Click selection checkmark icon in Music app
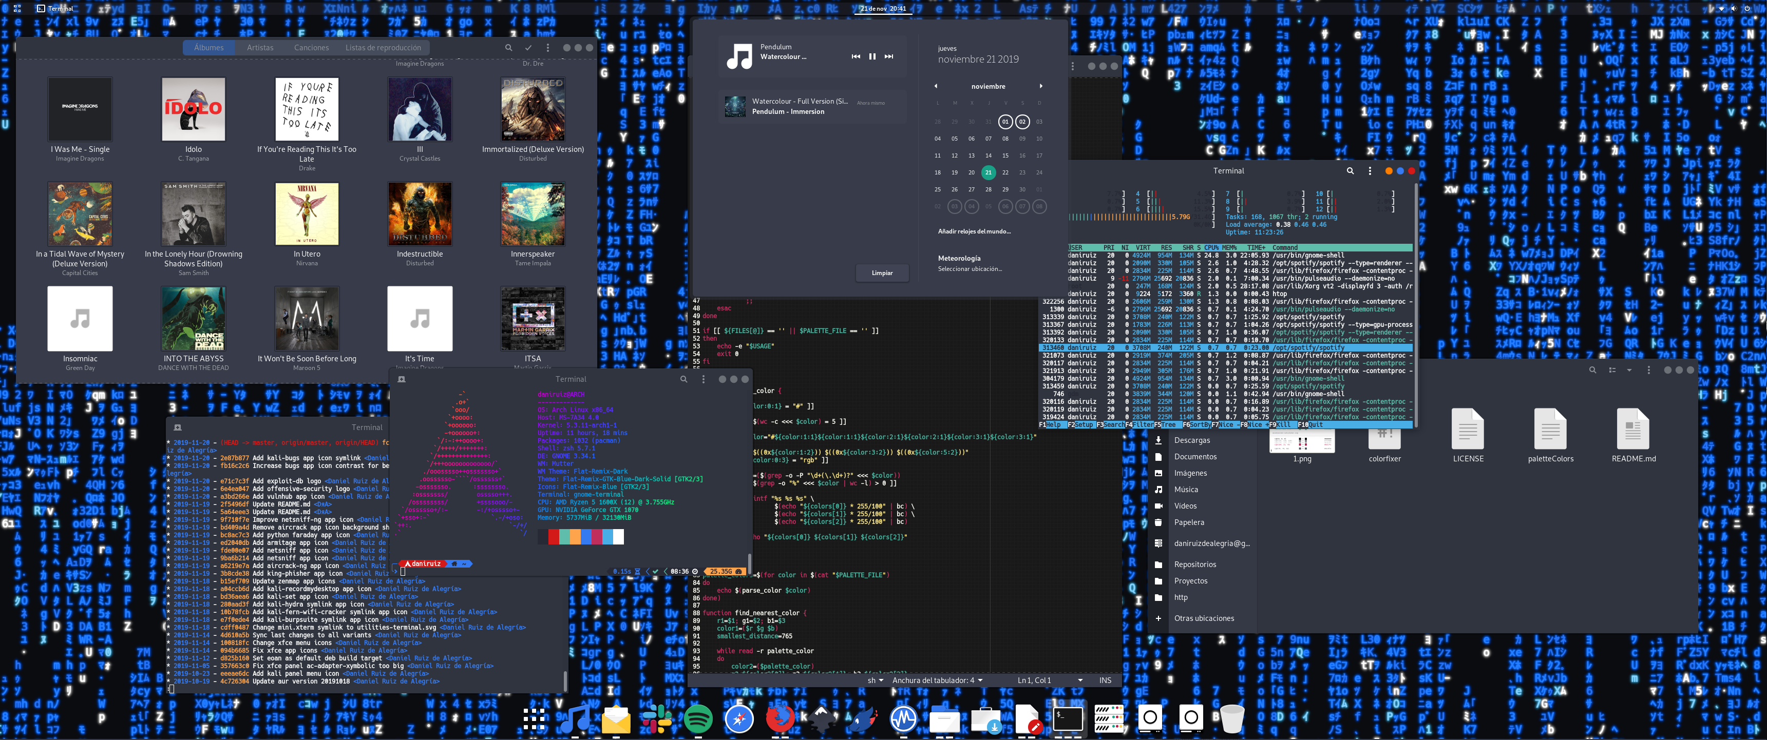 [x=528, y=48]
